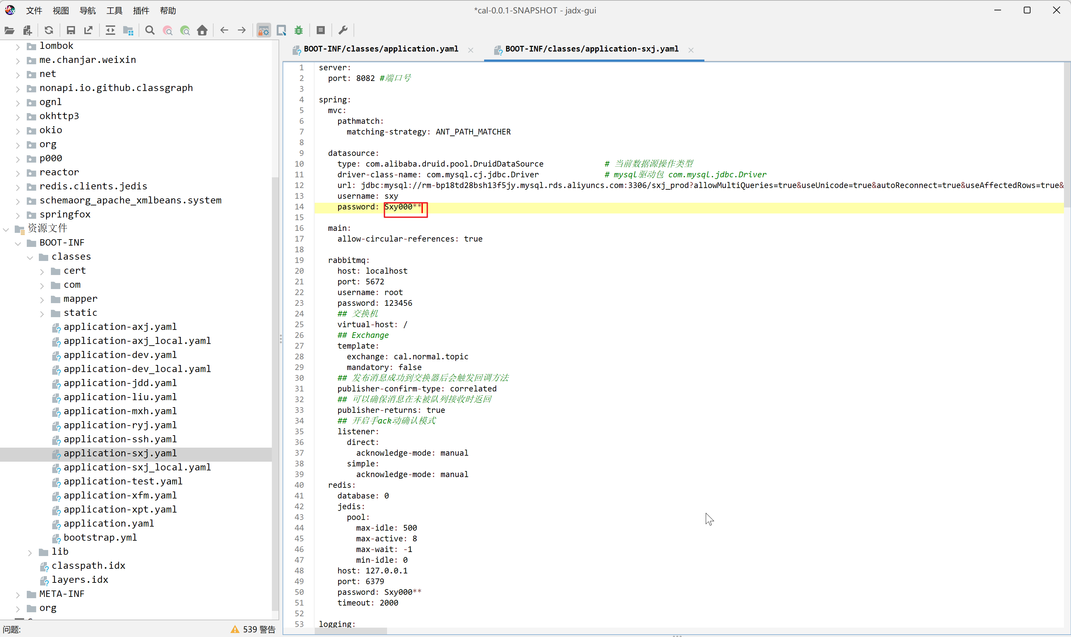Image resolution: width=1071 pixels, height=637 pixels.
Task: Open the 工具 menu
Action: (114, 11)
